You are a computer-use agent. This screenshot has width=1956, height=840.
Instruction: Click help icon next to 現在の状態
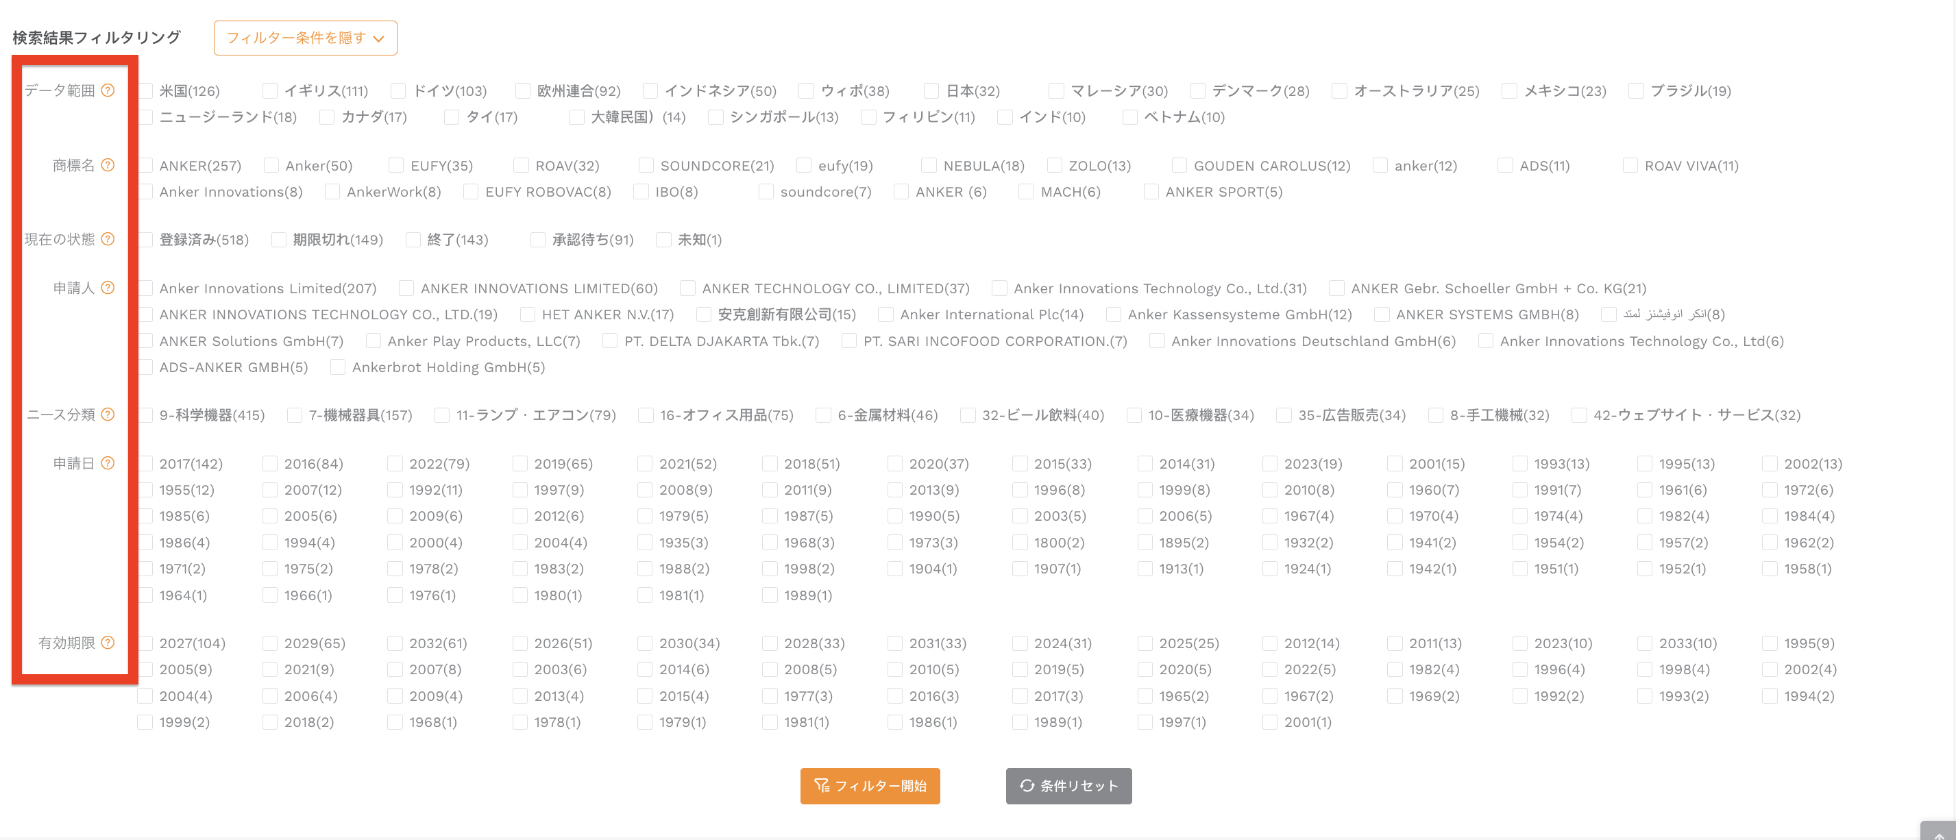[108, 239]
